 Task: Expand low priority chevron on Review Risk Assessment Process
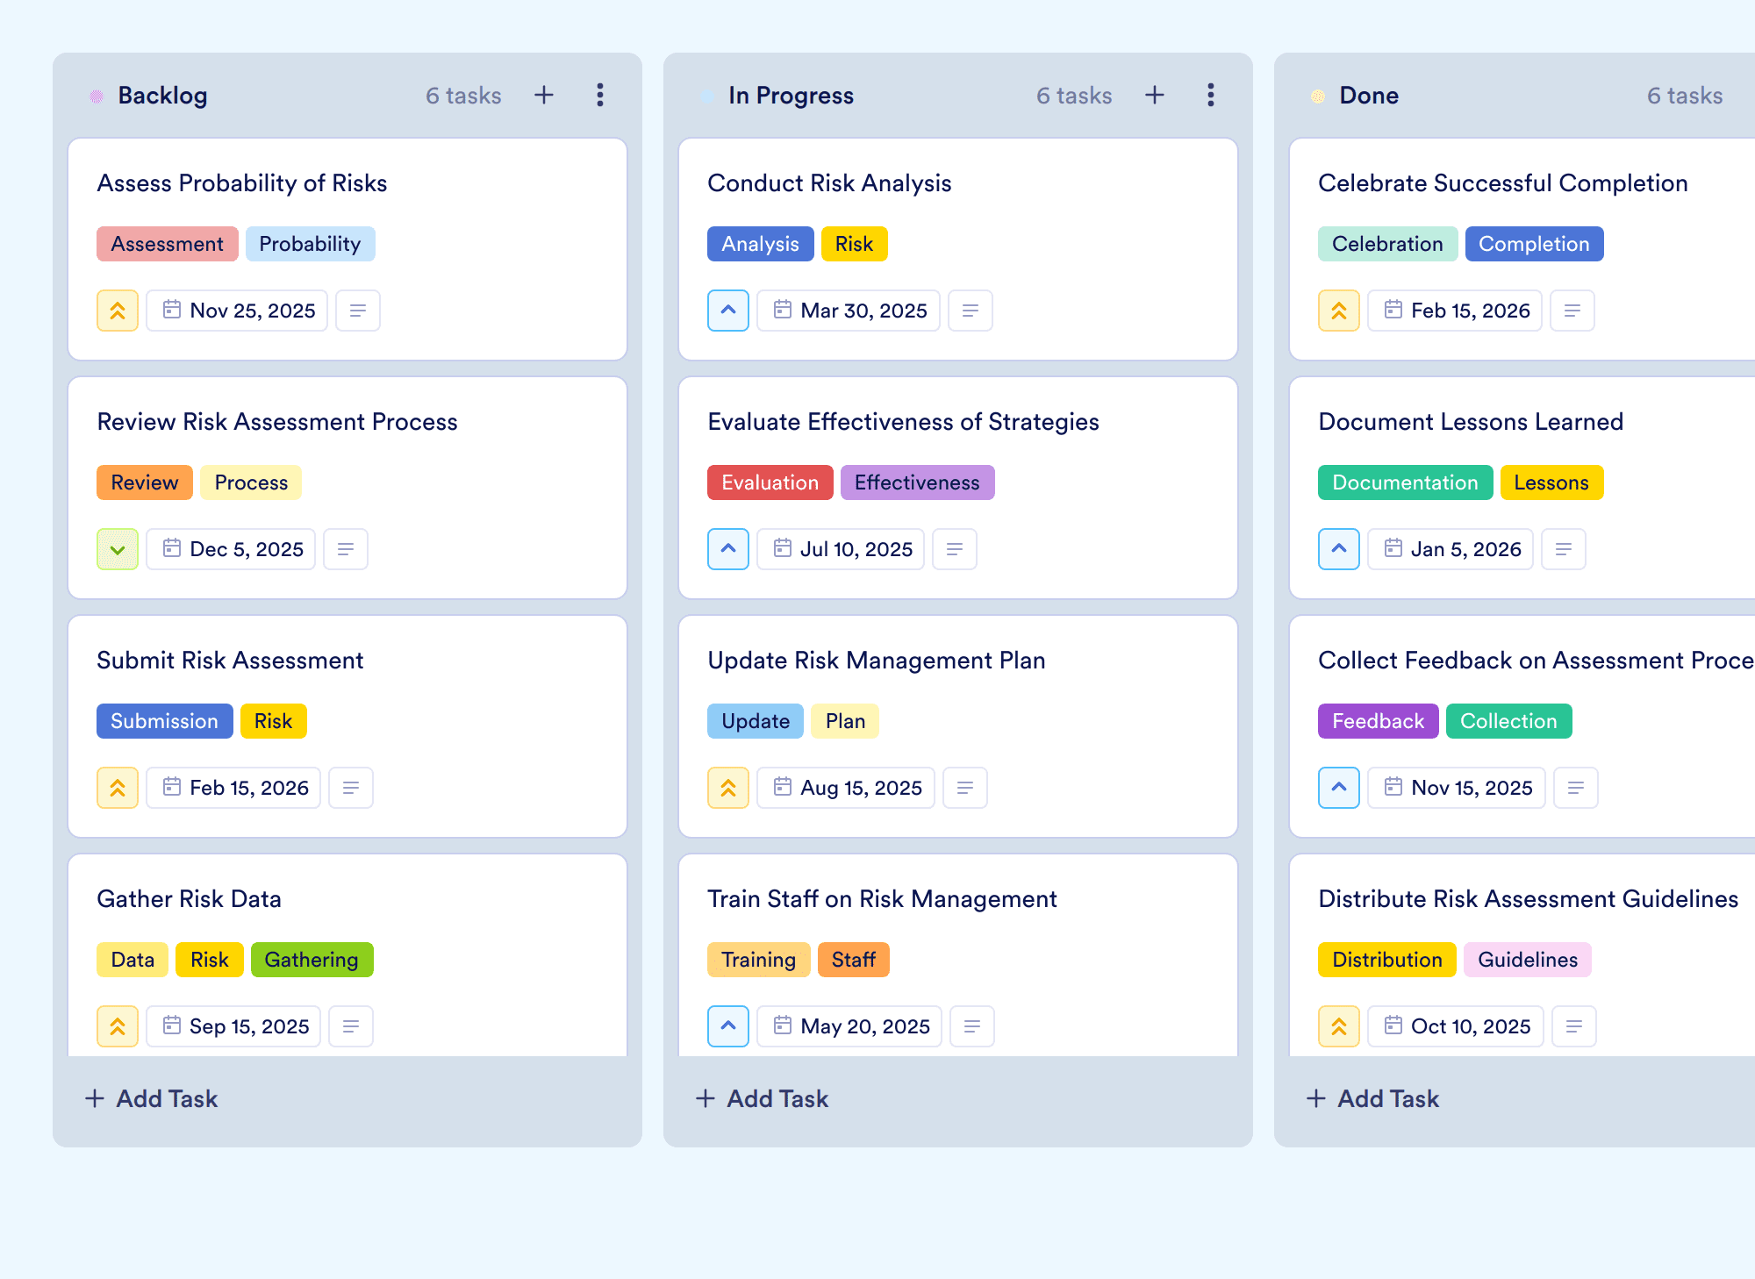[x=118, y=549]
